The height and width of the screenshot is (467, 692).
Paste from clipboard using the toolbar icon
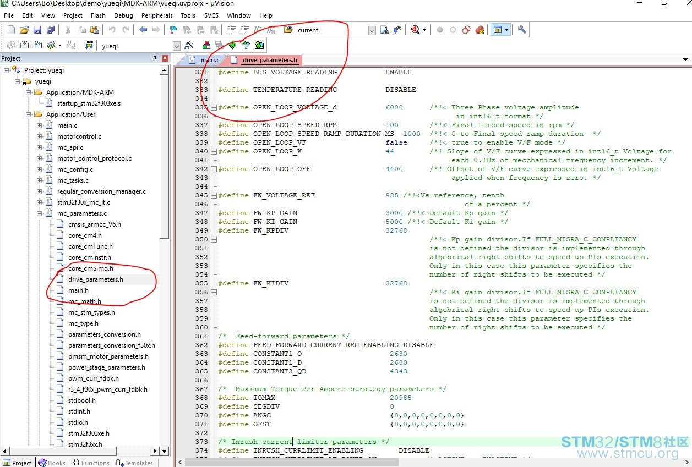95,30
